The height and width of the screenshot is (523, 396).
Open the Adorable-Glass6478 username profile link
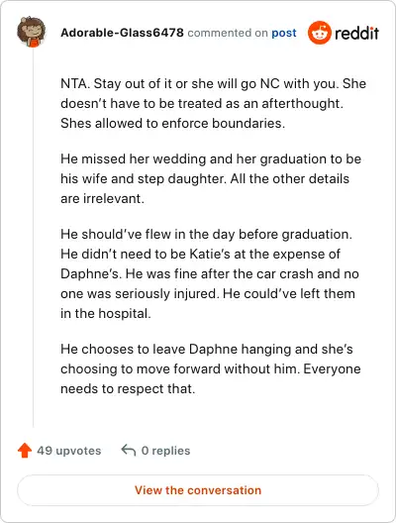click(122, 33)
